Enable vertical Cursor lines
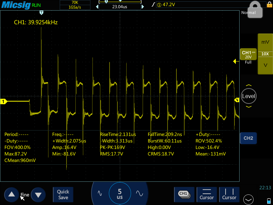Screen dimensions: 273x205 pyautogui.click(x=229, y=194)
